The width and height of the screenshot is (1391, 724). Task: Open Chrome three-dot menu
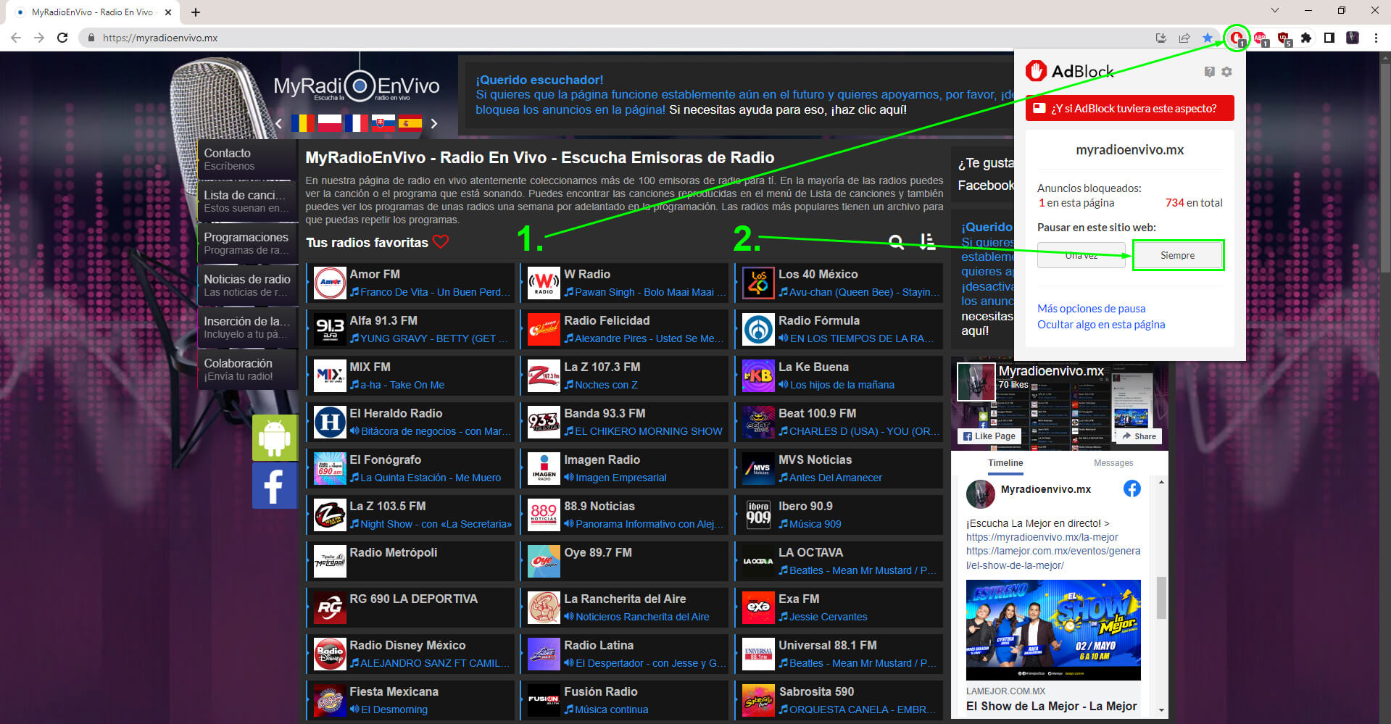(1376, 38)
